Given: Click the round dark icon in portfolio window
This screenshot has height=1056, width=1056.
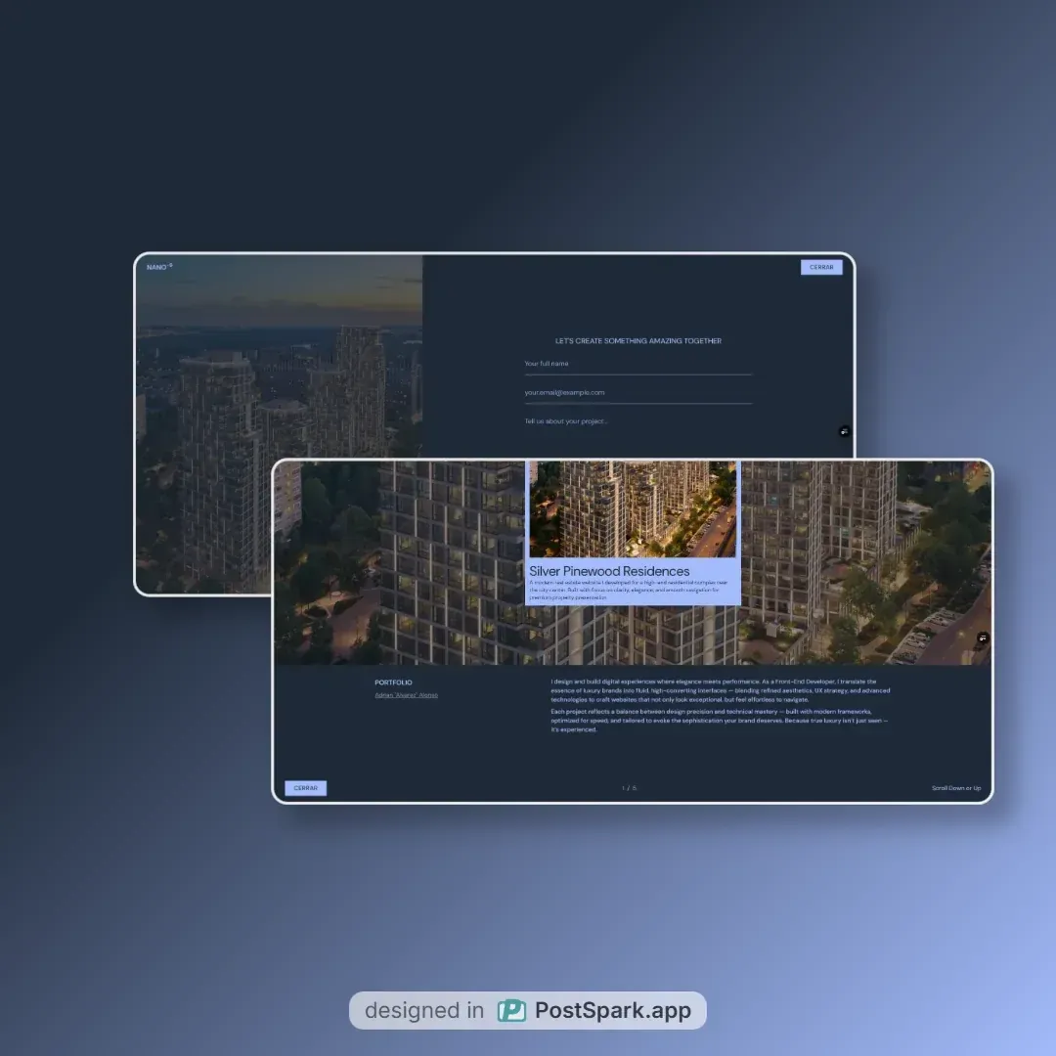Looking at the screenshot, I should (x=983, y=638).
